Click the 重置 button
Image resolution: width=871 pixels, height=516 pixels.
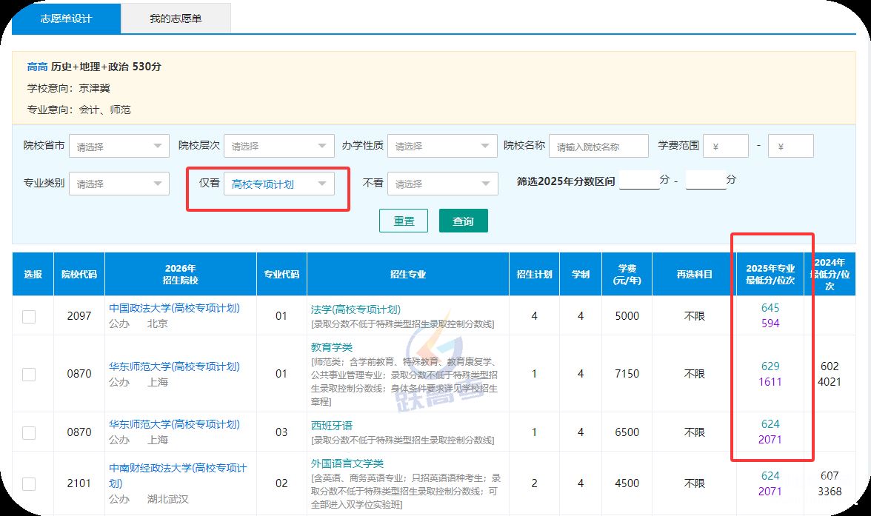click(x=403, y=221)
